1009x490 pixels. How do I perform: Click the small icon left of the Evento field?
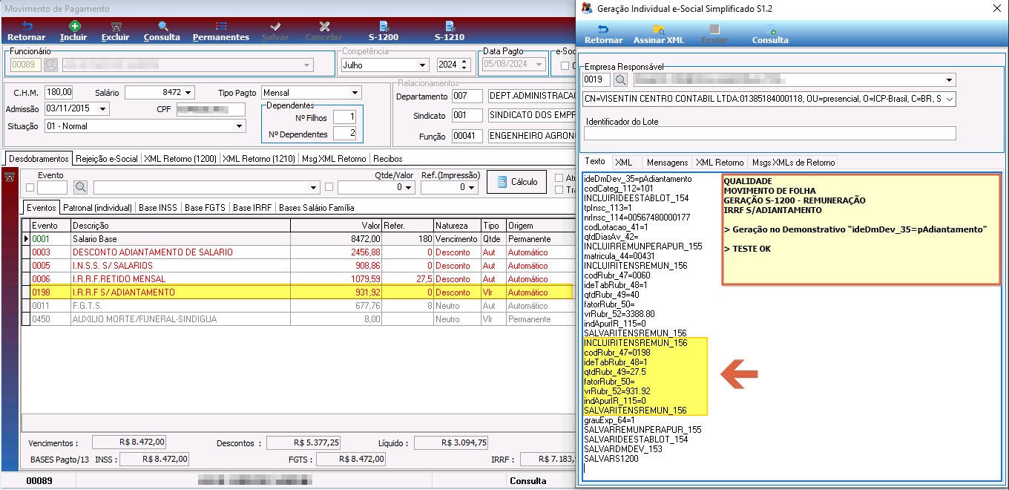(x=10, y=177)
